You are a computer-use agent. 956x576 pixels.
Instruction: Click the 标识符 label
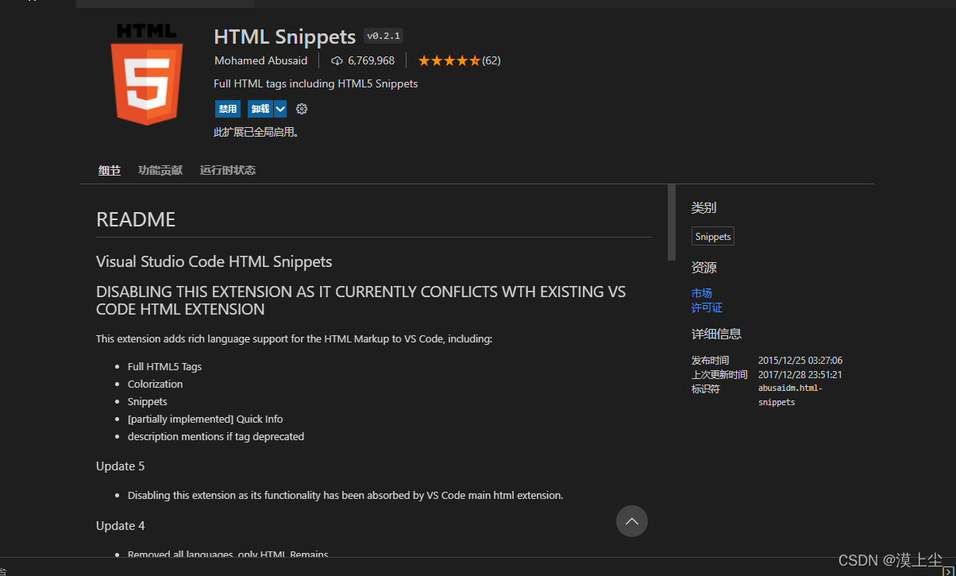coord(706,389)
